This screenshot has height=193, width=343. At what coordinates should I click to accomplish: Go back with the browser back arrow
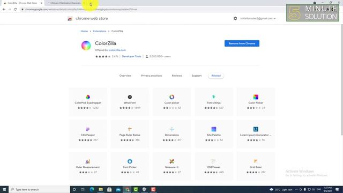pyautogui.click(x=4, y=10)
